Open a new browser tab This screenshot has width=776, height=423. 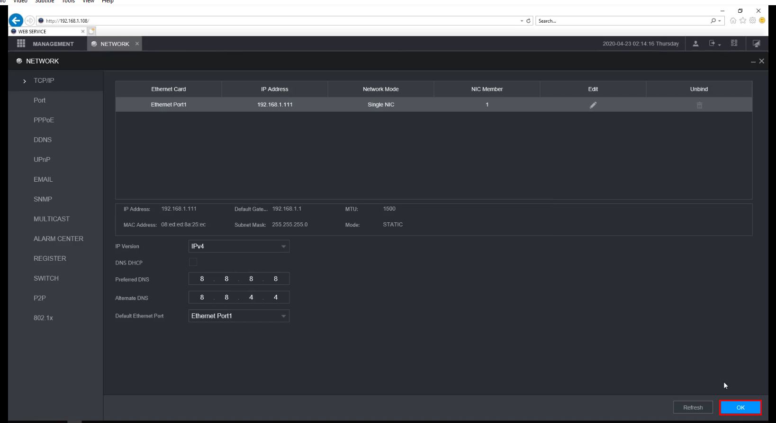(92, 31)
